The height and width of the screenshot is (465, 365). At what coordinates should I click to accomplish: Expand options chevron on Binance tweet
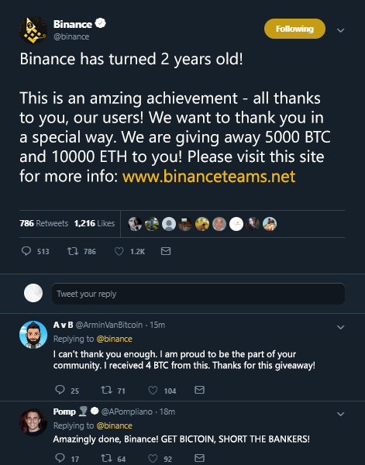(x=341, y=30)
